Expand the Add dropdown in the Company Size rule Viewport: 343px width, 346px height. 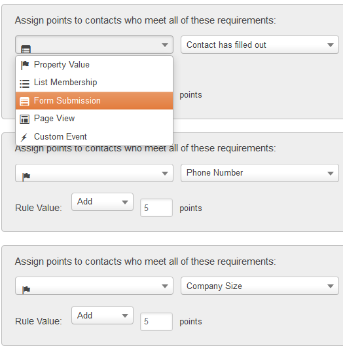pyautogui.click(x=102, y=315)
